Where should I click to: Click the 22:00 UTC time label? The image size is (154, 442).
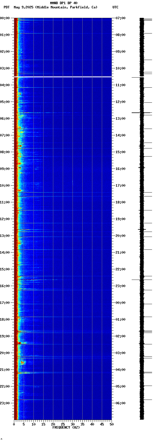click(121, 269)
